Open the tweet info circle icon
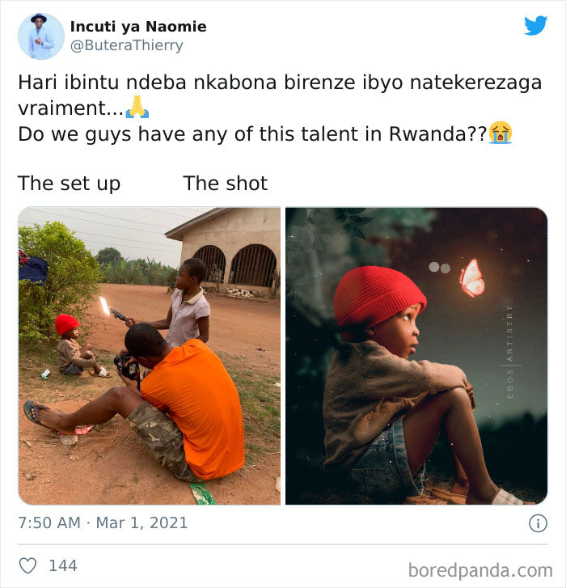The height and width of the screenshot is (588, 566). click(x=537, y=523)
